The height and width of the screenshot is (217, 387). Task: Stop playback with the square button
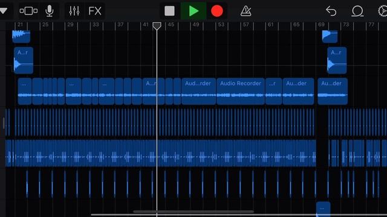click(x=169, y=11)
